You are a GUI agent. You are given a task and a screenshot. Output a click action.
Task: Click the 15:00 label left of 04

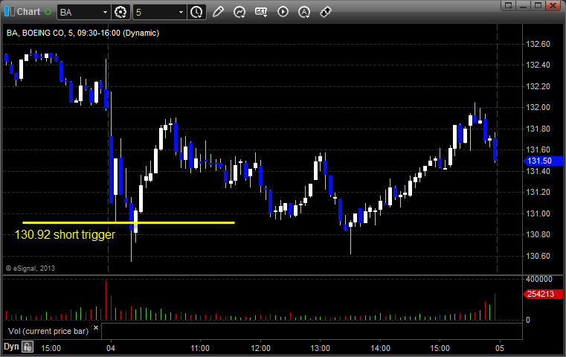tap(51, 348)
